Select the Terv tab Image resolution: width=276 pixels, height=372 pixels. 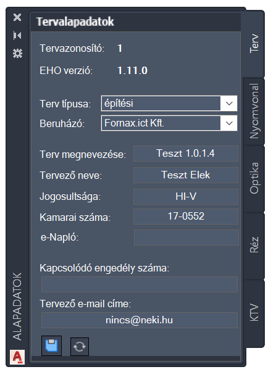coord(254,43)
